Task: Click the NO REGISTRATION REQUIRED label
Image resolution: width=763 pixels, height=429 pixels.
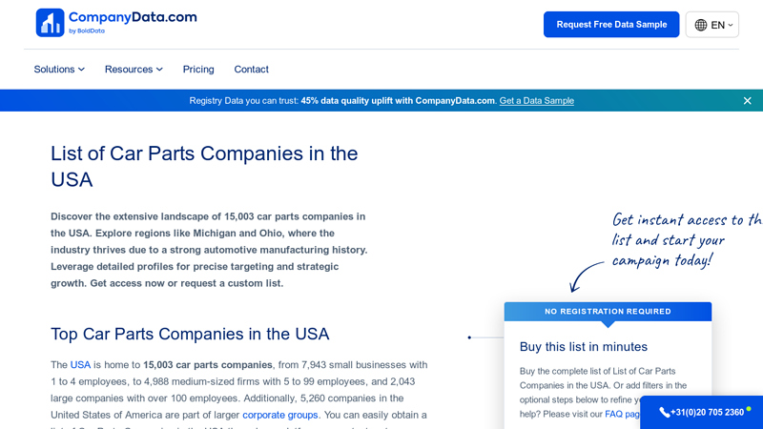Action: click(x=608, y=312)
